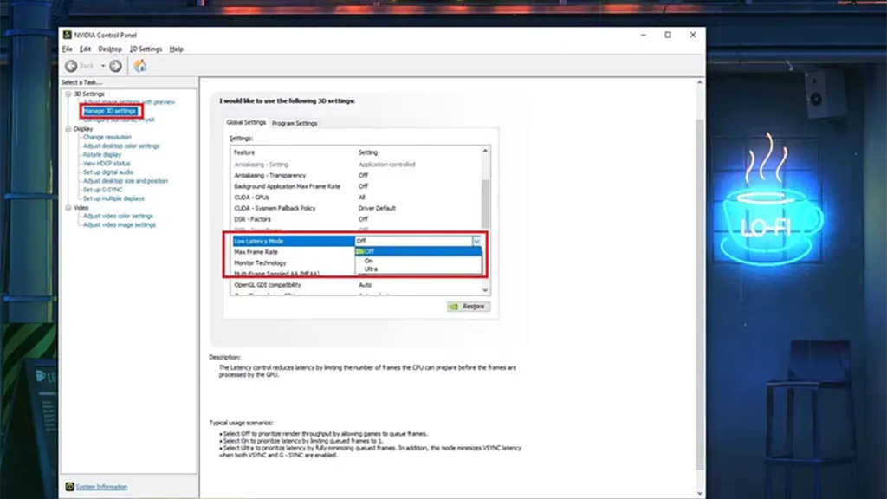Screen dimensions: 887x499
Task: Collapse the 3D Settings tree node
Action: coord(68,94)
